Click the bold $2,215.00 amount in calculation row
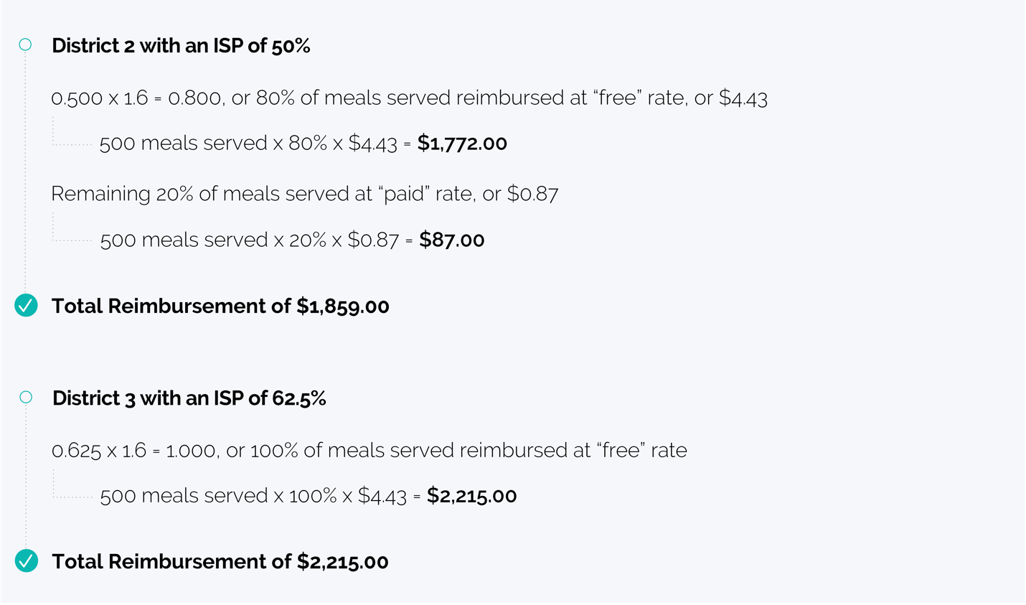 click(471, 496)
